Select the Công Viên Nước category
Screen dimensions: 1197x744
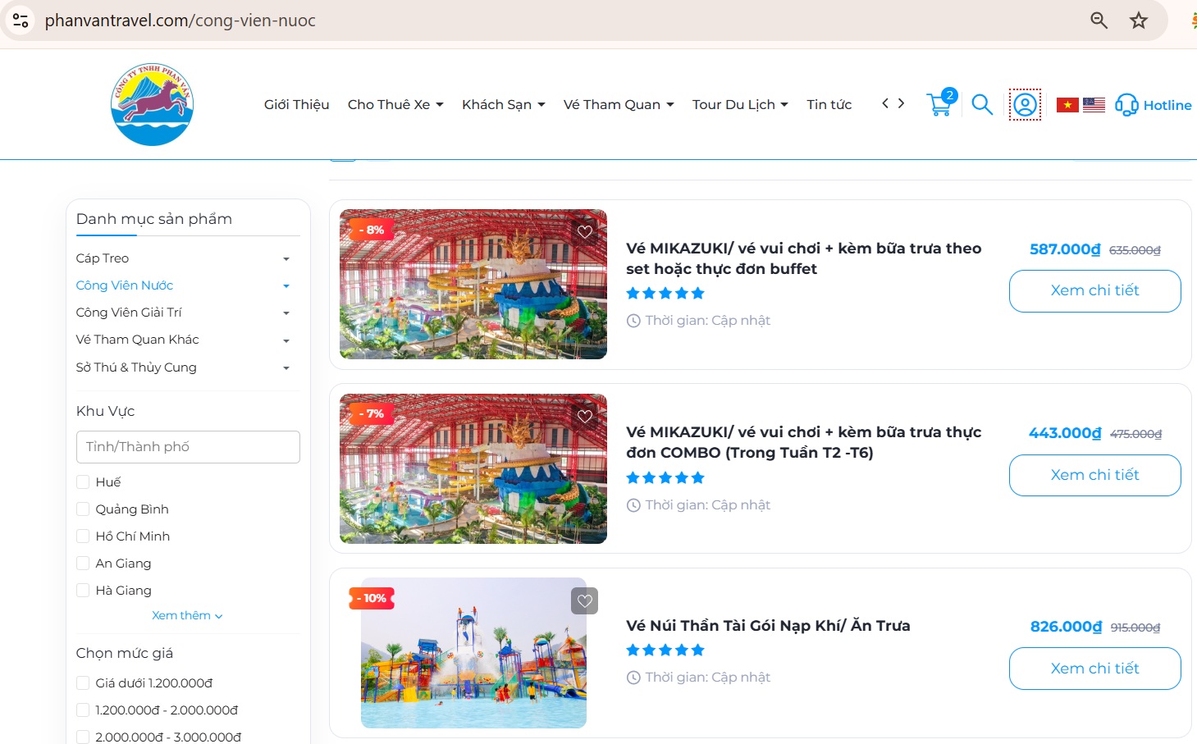click(125, 285)
